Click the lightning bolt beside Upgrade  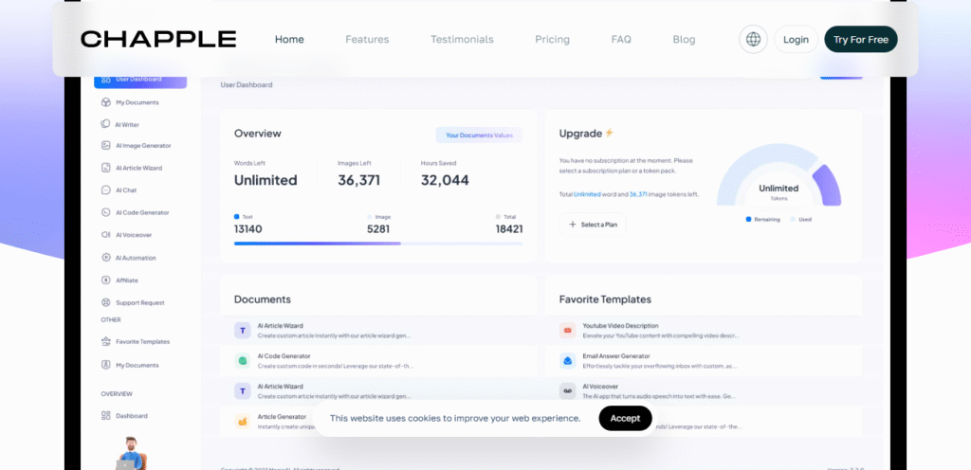click(610, 133)
